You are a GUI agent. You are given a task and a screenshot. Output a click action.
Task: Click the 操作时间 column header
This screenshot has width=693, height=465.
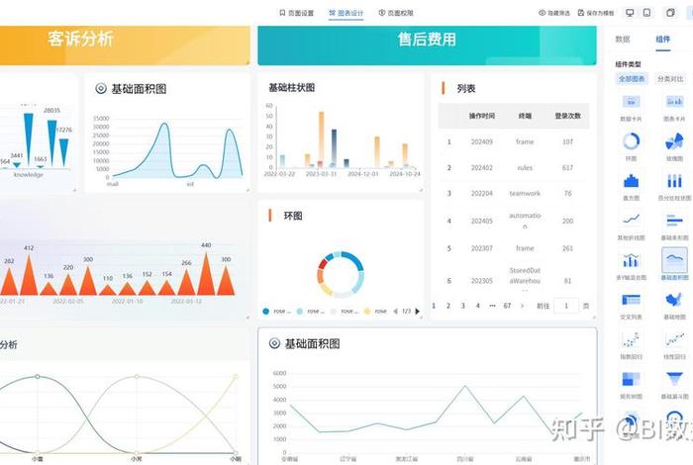[x=482, y=116]
